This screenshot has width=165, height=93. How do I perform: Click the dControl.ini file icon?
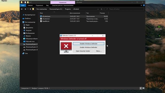(41, 19)
